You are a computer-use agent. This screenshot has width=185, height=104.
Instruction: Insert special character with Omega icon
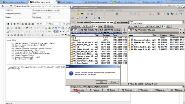click(x=68, y=31)
